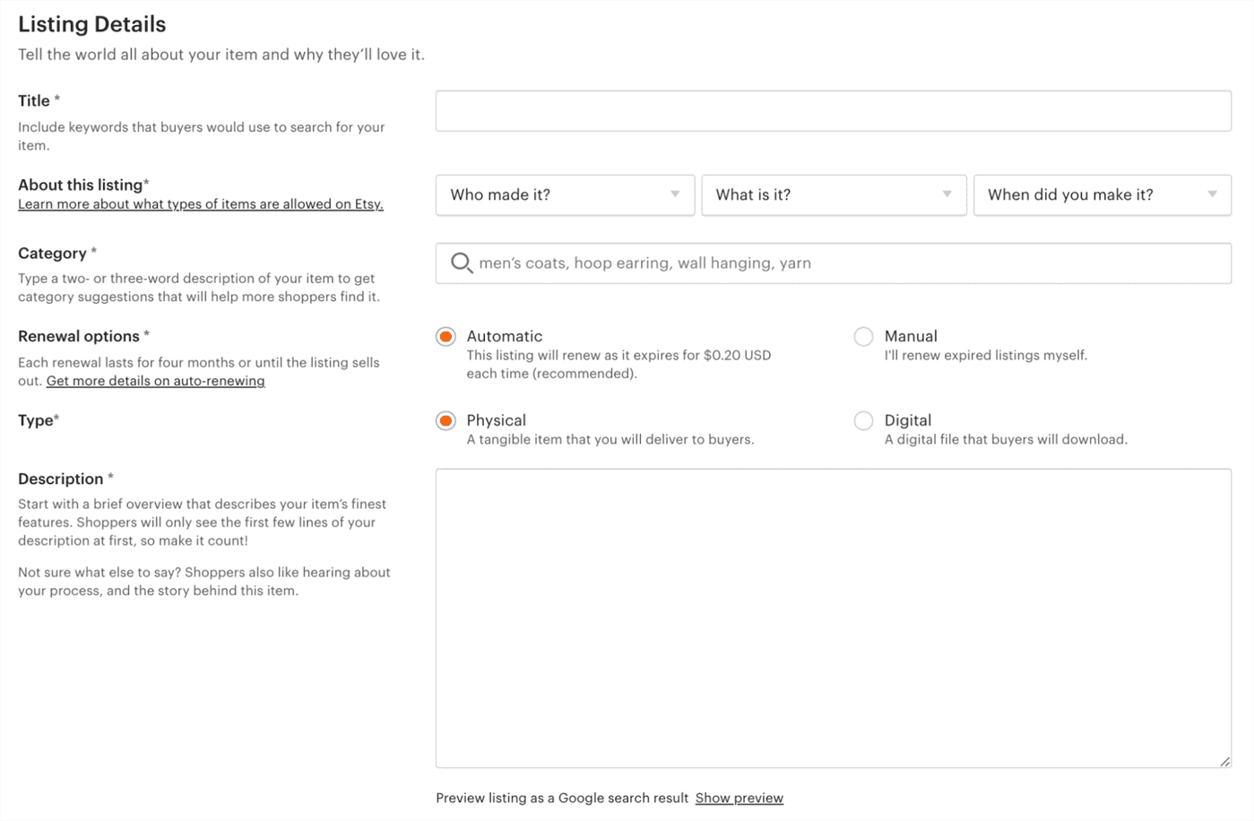Click the arrow on When did you make it?
This screenshot has width=1254, height=821.
pos(1212,194)
